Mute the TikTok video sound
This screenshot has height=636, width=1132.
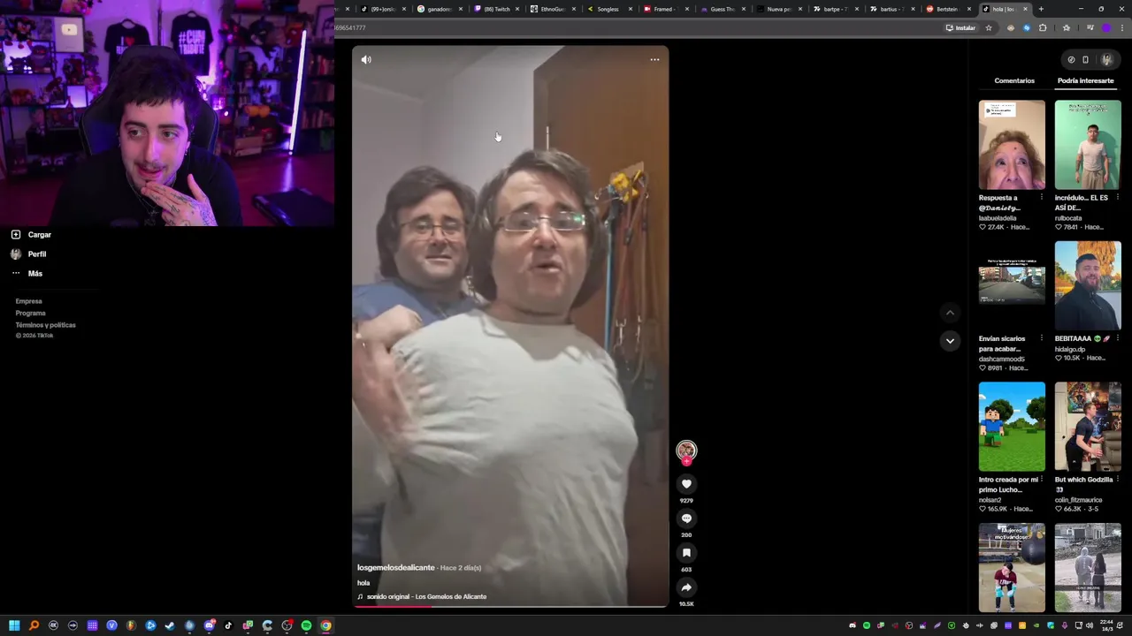pos(366,60)
